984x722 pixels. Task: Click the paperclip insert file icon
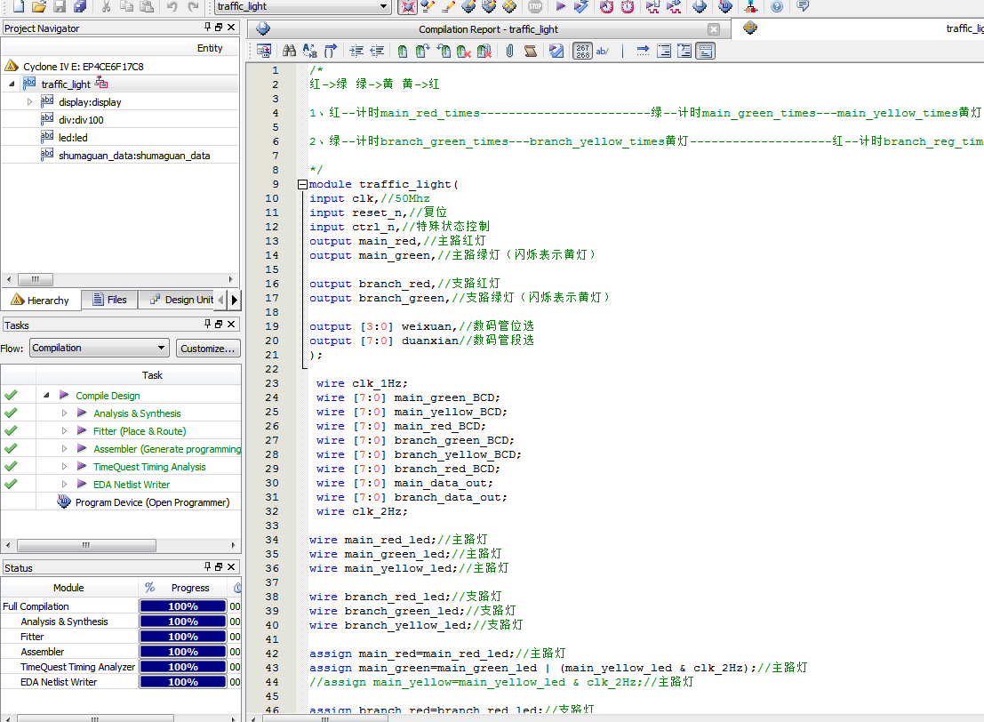click(x=509, y=51)
